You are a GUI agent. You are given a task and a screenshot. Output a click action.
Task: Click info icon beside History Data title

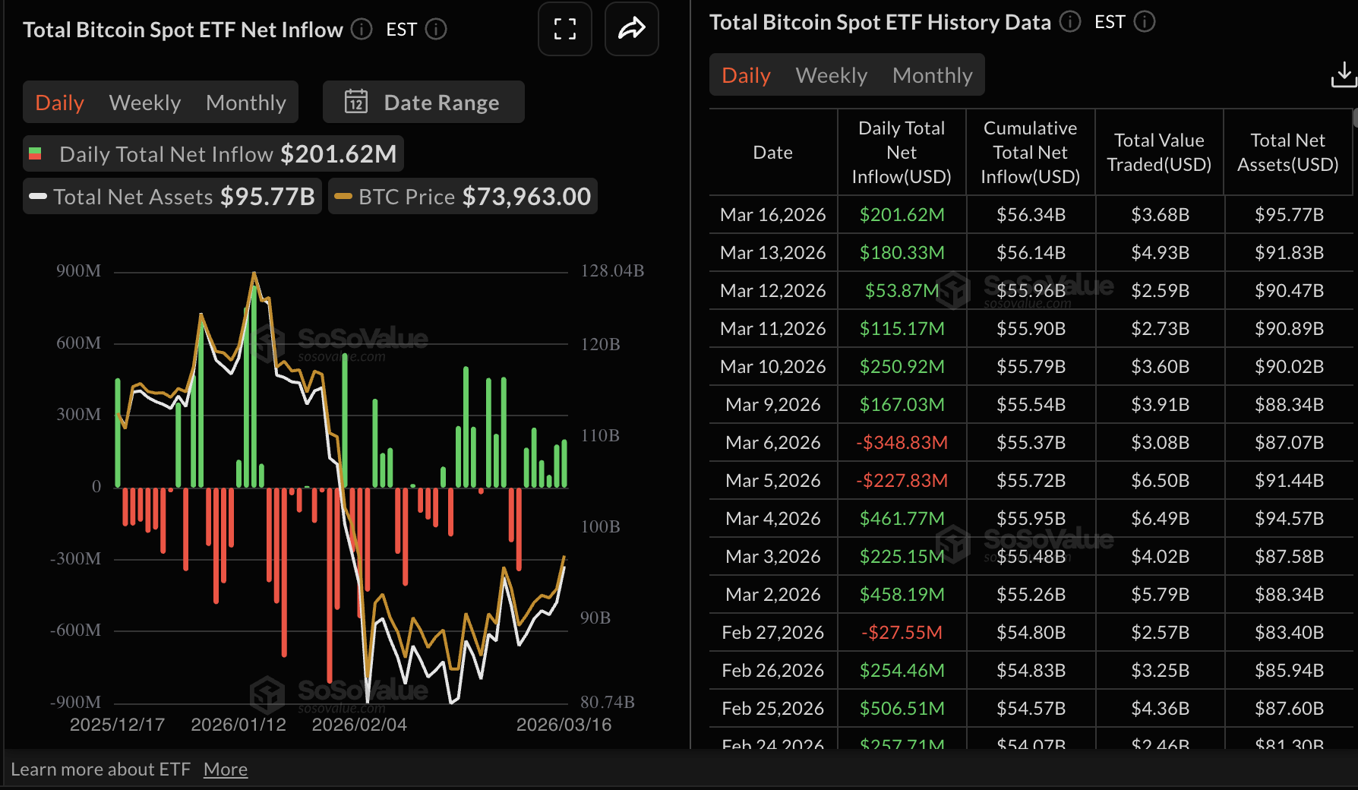(x=1069, y=22)
